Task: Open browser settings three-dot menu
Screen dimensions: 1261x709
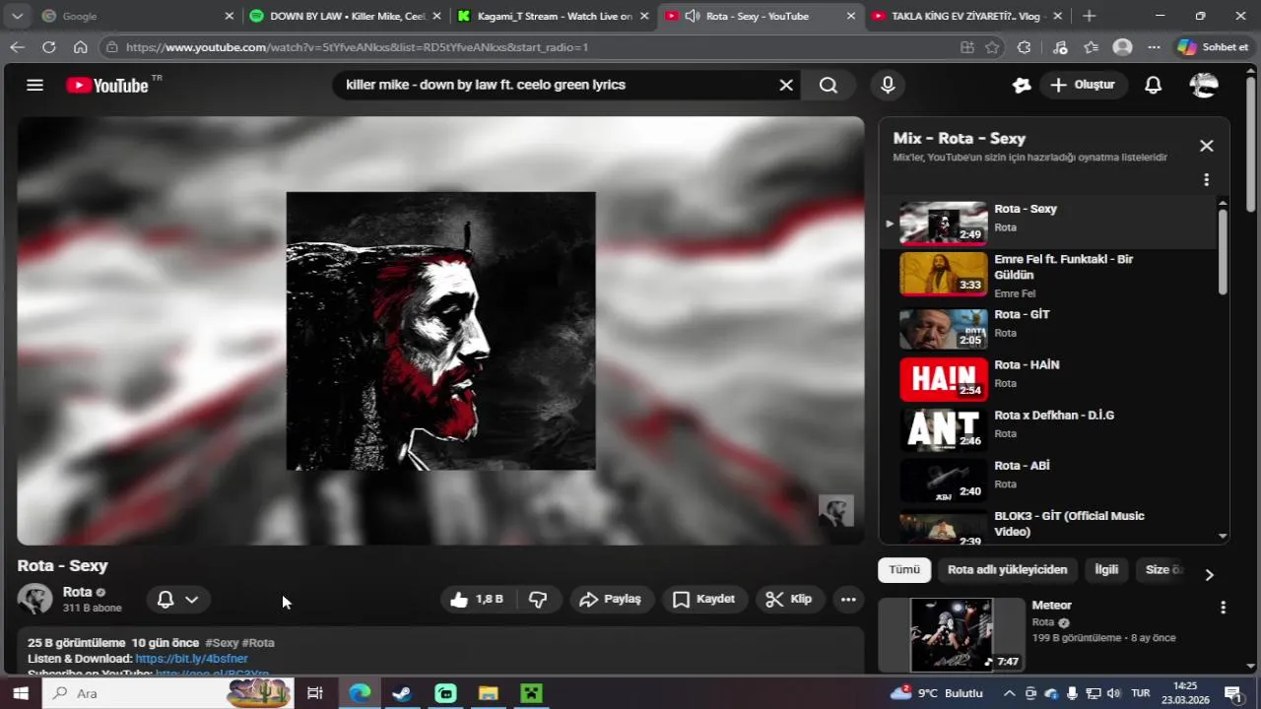Action: [1154, 47]
